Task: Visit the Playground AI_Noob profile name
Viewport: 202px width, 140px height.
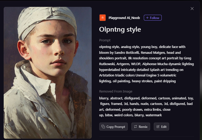Action: (x=124, y=18)
